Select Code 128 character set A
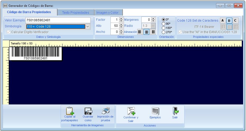 (x=223, y=21)
